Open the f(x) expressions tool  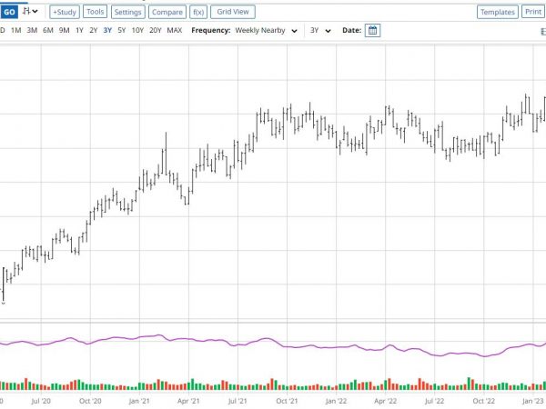197,12
